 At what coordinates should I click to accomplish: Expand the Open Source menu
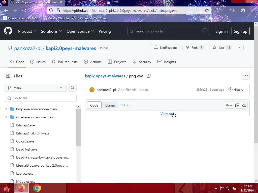80,31
